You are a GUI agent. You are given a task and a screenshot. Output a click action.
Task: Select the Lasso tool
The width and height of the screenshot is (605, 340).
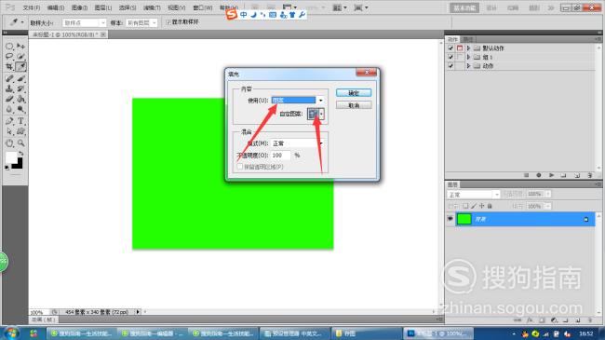pos(9,57)
